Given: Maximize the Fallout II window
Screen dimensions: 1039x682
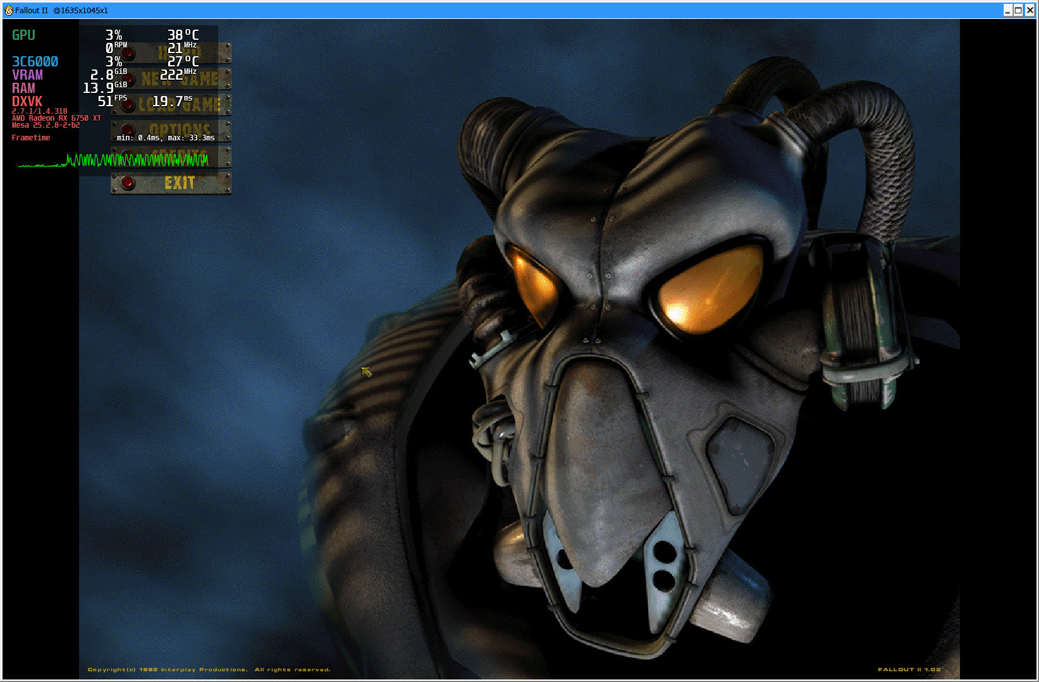Looking at the screenshot, I should [x=1018, y=10].
